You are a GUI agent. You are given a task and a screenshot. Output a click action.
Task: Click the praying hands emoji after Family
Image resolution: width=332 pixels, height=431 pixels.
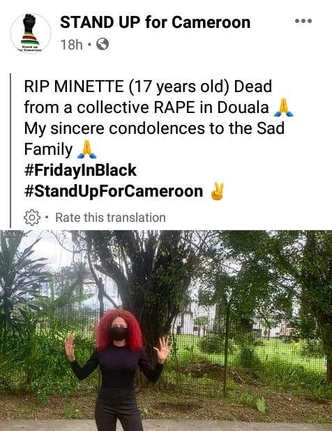pyautogui.click(x=87, y=149)
